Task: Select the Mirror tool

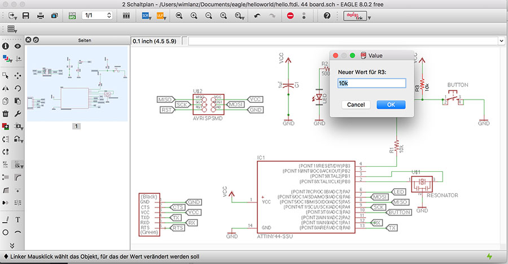Action: click(6, 88)
